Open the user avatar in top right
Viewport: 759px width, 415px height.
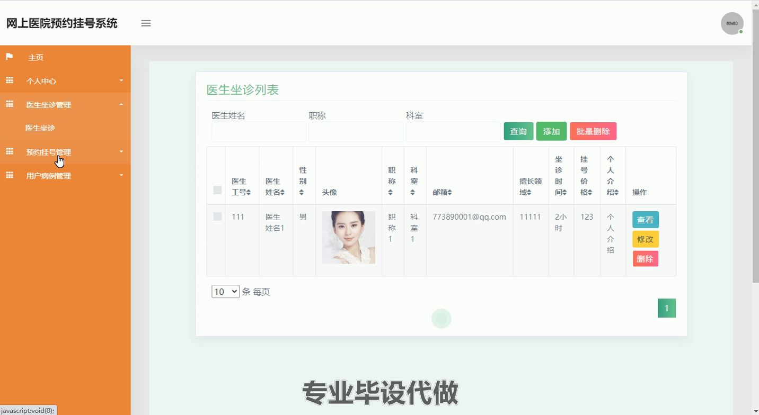tap(732, 23)
